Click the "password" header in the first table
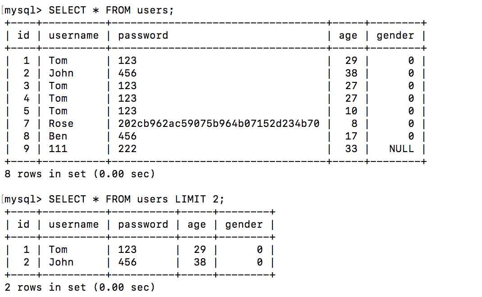Viewport: 482px width, 297px height. 143,36
